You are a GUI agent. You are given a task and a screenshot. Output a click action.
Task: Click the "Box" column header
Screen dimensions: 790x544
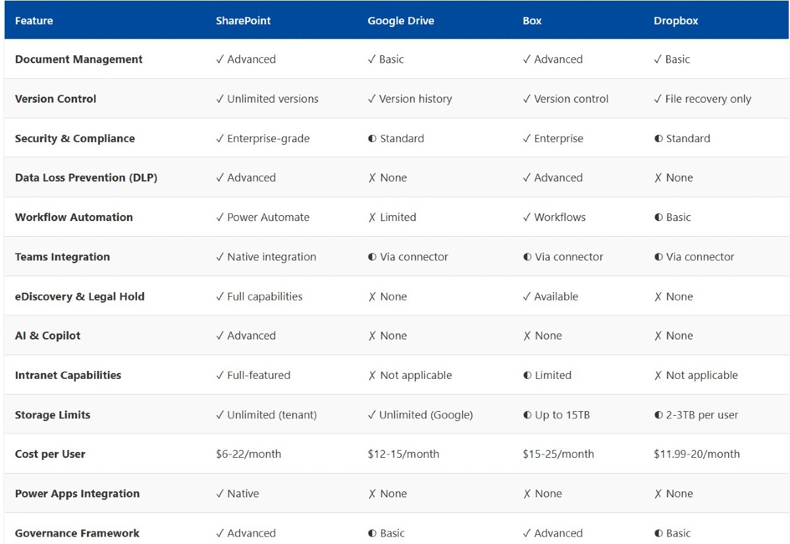click(x=532, y=20)
